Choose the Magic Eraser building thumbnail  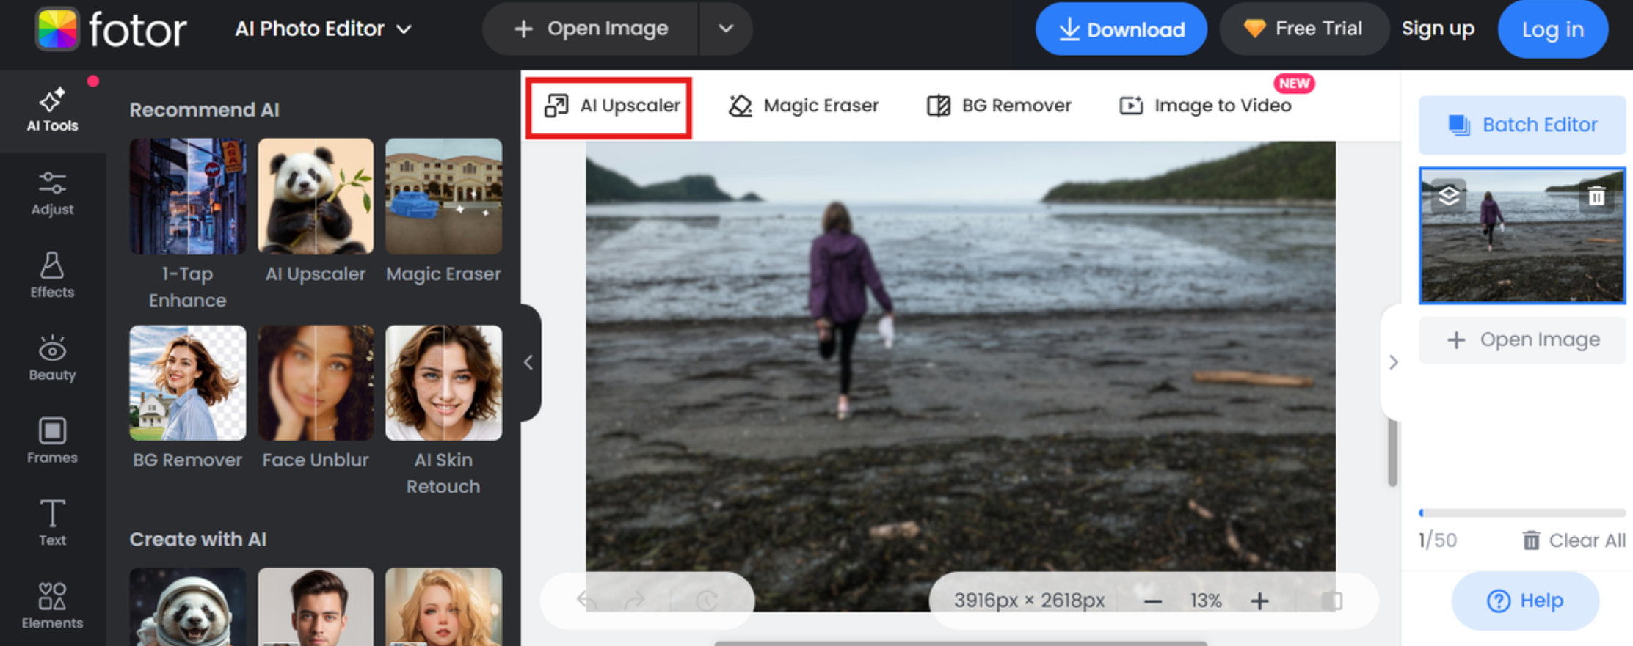click(443, 197)
